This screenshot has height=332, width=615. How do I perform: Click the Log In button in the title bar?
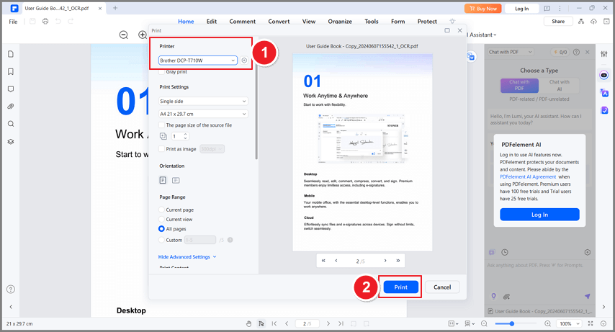pyautogui.click(x=521, y=8)
